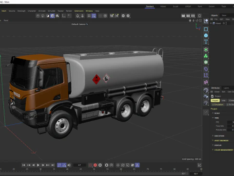Image resolution: width=234 pixels, height=176 pixels.
Task: Toggle position keyframe recording
Action: click(118, 165)
